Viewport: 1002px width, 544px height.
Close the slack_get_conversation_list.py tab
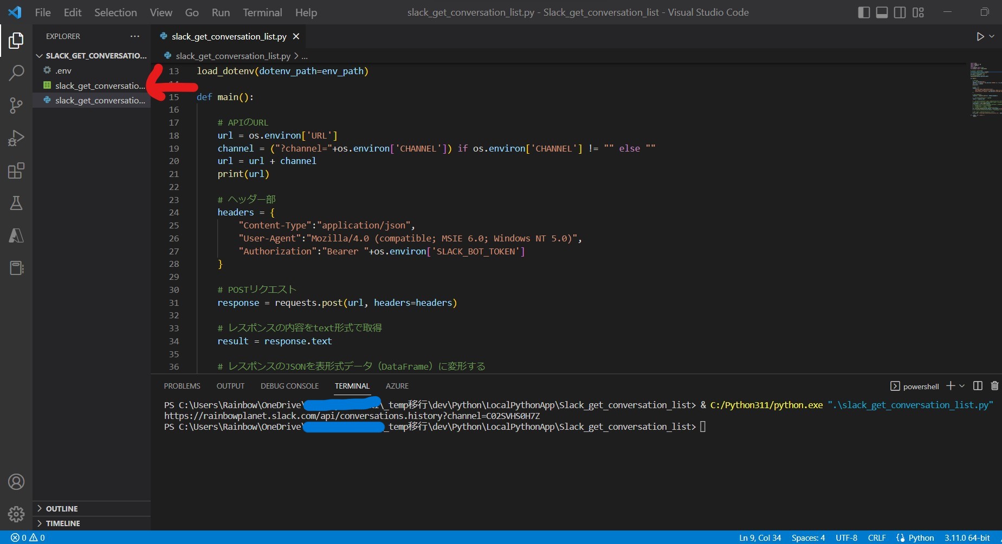point(296,36)
